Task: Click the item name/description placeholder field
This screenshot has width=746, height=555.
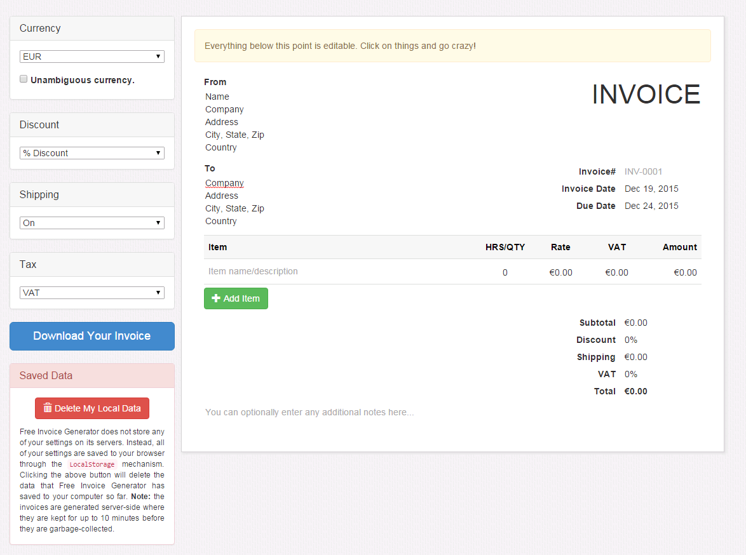Action: coord(252,271)
